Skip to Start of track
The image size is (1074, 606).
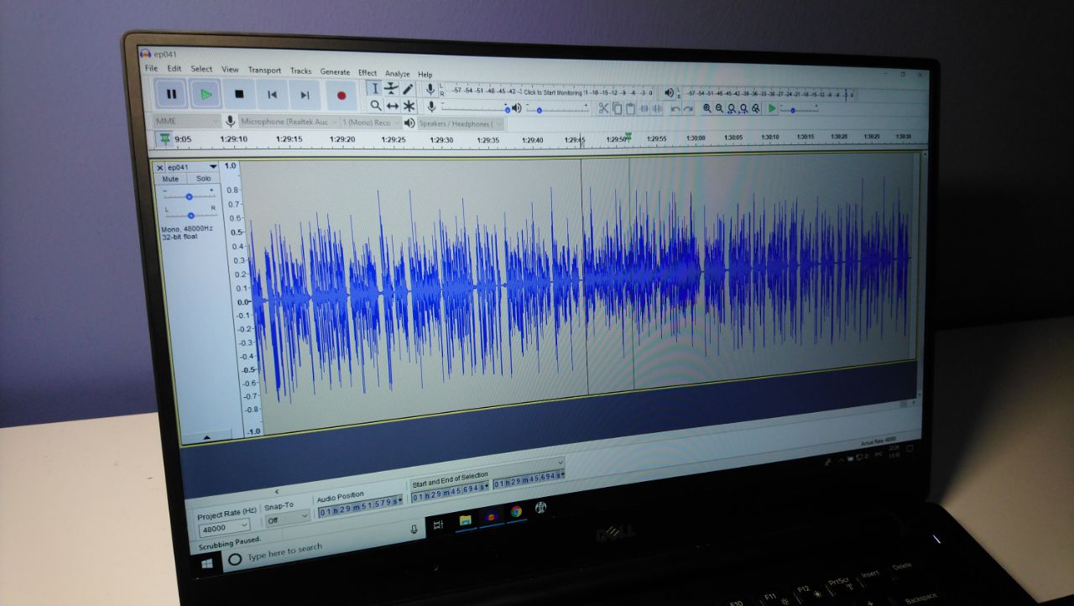point(272,95)
